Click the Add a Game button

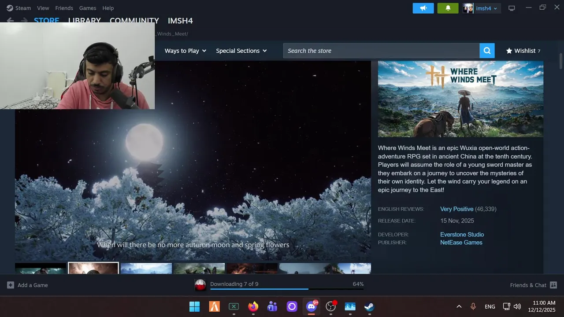pyautogui.click(x=27, y=285)
